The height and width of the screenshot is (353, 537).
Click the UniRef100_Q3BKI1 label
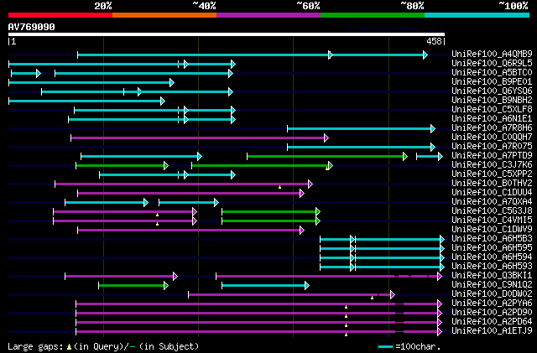click(492, 276)
